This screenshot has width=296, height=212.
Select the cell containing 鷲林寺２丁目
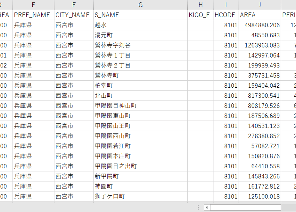[140, 65]
